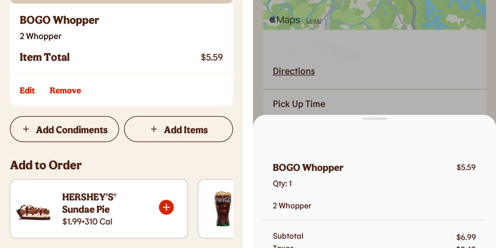
Task: Click the plus icon beside Add Condiments
Action: 26,129
